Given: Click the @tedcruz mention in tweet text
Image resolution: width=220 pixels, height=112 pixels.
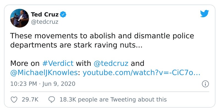Looking at the screenshot, I should 111,63.
